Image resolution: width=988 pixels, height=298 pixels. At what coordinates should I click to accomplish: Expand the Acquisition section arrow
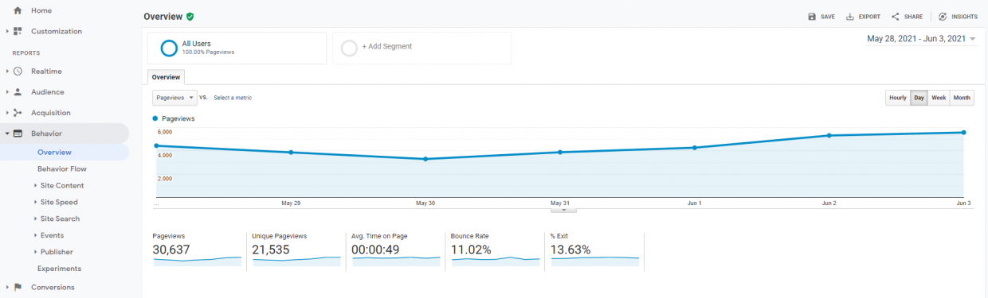point(6,113)
